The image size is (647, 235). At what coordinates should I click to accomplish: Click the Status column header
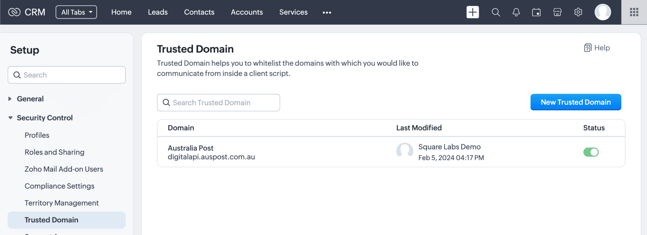tap(594, 128)
